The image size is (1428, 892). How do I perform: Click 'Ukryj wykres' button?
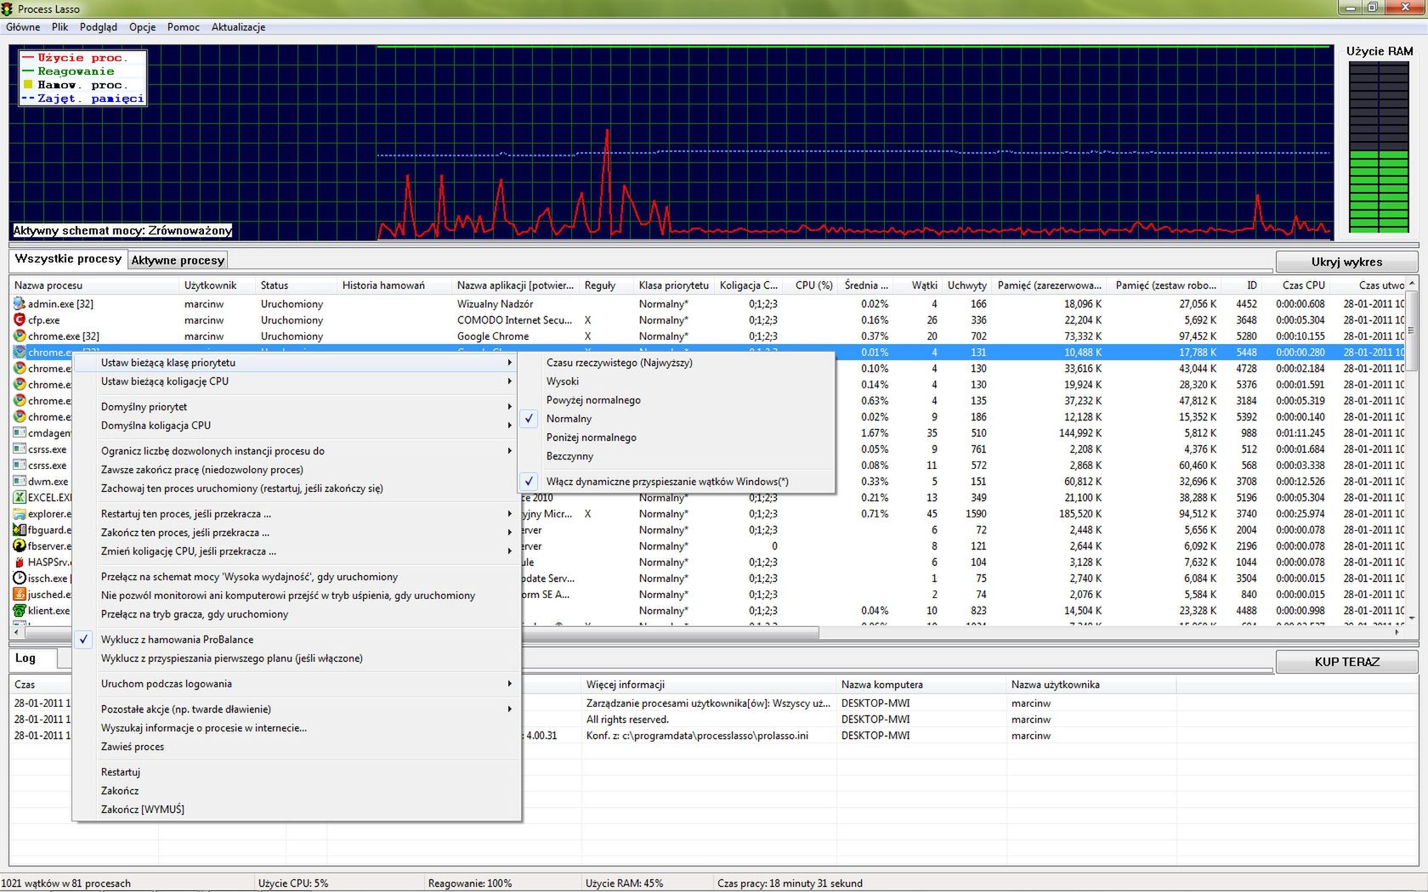(1346, 262)
